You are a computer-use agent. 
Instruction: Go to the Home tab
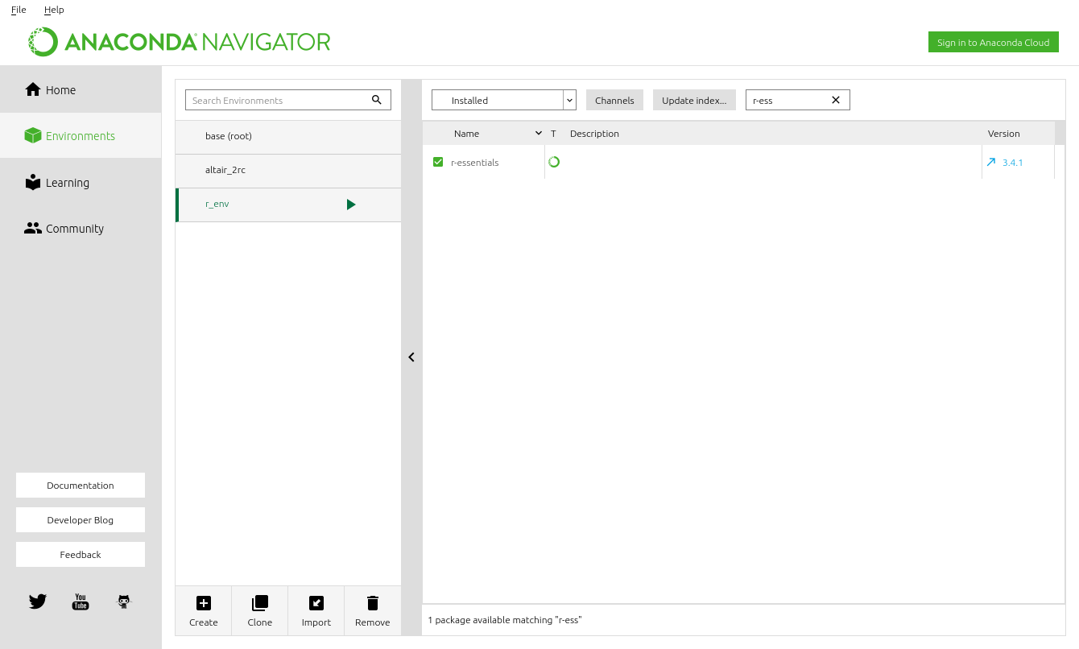click(81, 90)
